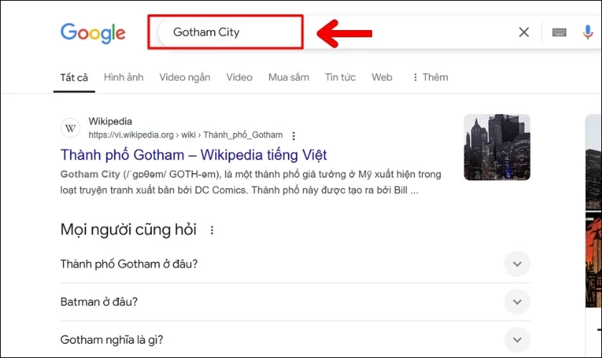Image resolution: width=602 pixels, height=358 pixels.
Task: Click the Mọi người cũng hỏi heading
Action: [128, 230]
